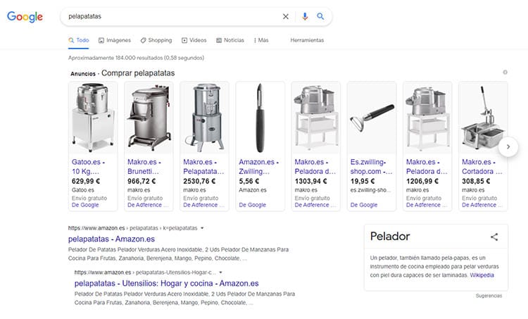Submit search with the magnifying glass icon
The height and width of the screenshot is (319, 528).
click(320, 16)
